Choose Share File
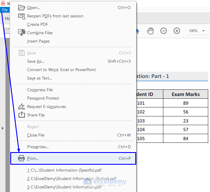 tap(73, 115)
